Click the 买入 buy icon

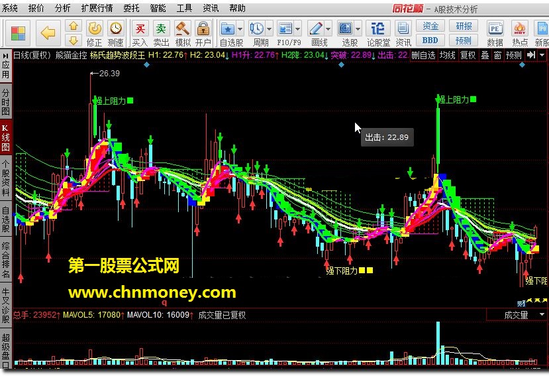pos(140,34)
